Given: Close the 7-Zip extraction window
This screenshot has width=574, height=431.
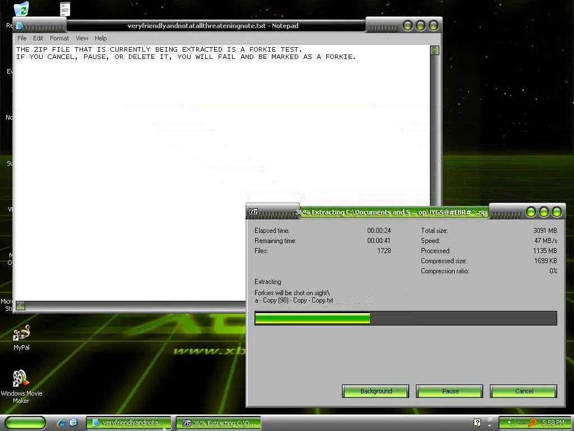Looking at the screenshot, I should click(557, 212).
